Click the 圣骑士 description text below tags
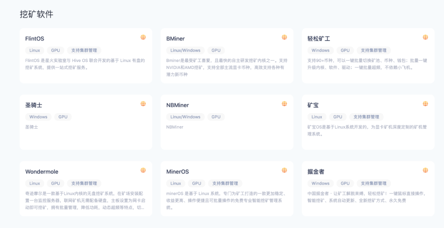 click(x=32, y=127)
